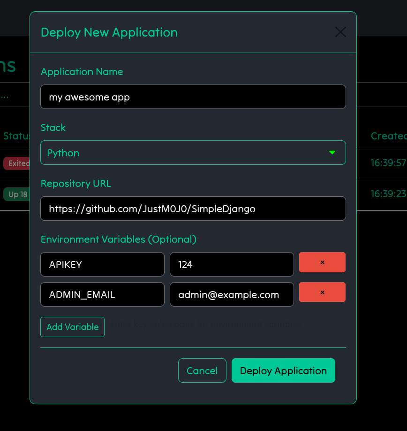Select the admin@example.com value field

[232, 294]
